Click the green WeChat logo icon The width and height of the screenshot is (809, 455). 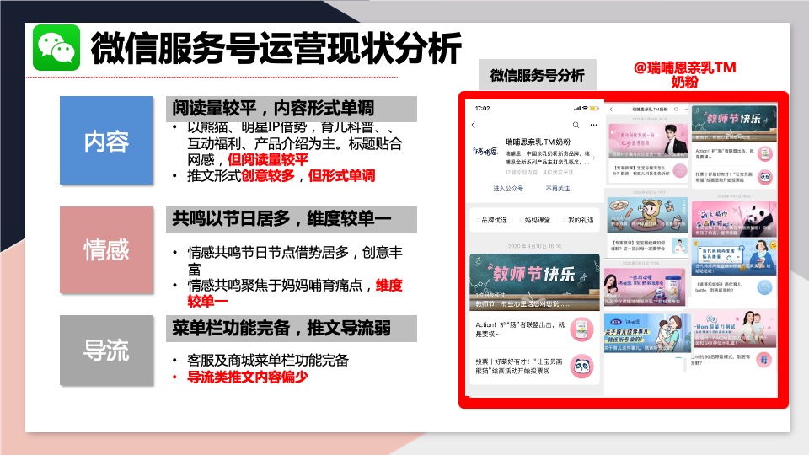coord(56,47)
